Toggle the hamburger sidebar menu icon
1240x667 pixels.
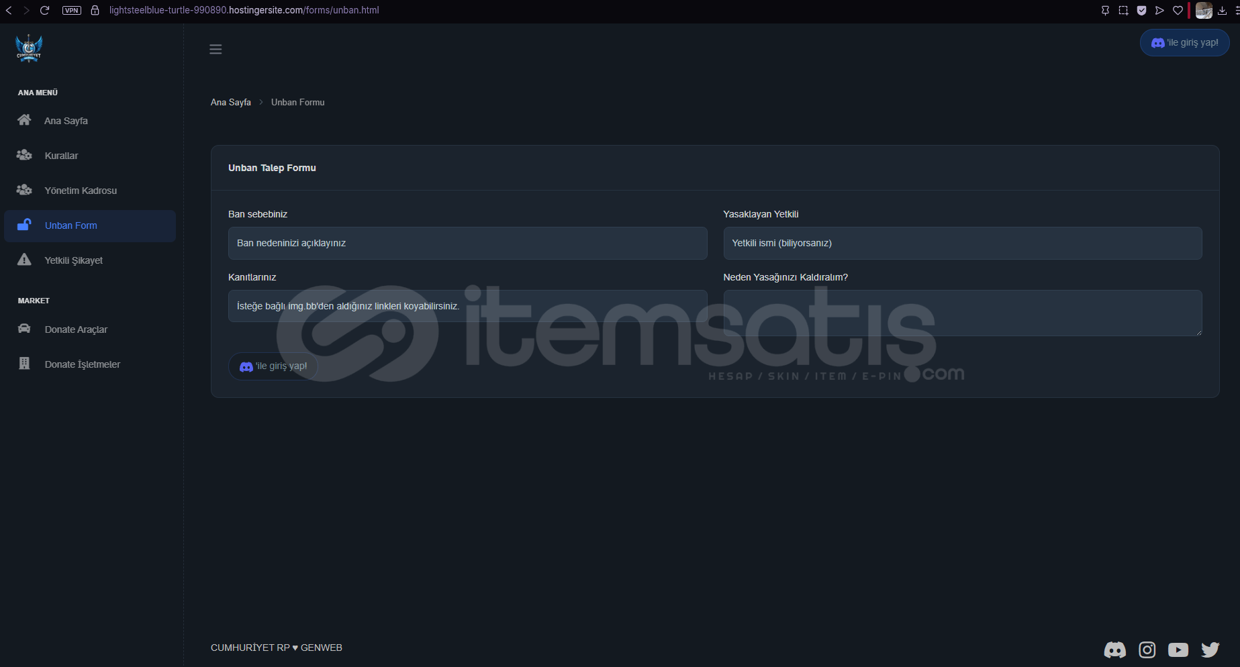point(216,49)
